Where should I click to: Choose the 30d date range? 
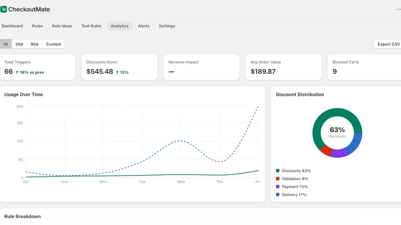19,44
